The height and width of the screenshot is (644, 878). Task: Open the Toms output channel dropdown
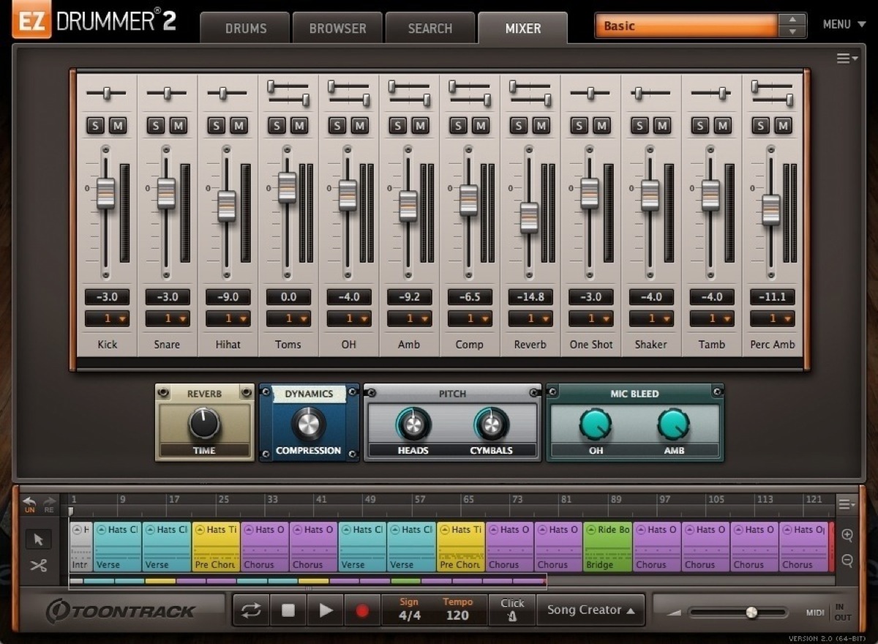pyautogui.click(x=288, y=318)
